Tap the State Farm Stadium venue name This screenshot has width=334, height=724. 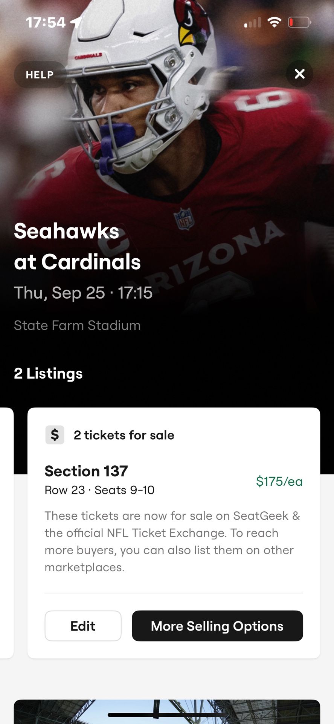77,325
